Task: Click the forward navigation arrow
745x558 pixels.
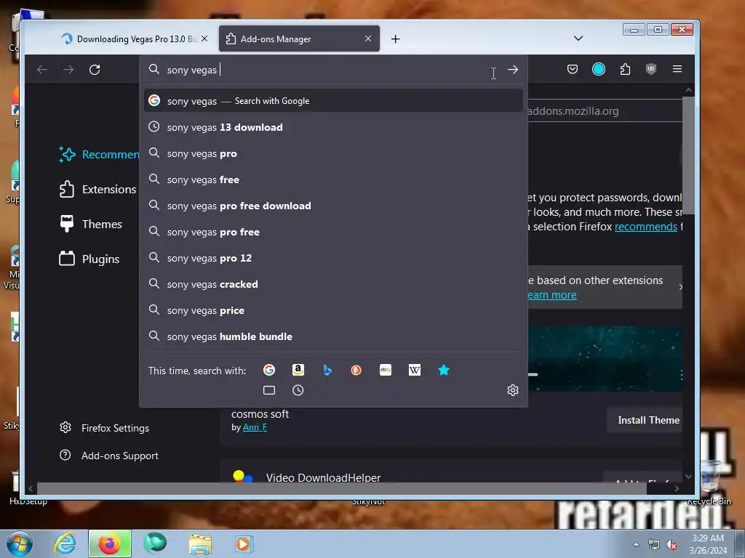Action: pyautogui.click(x=68, y=70)
